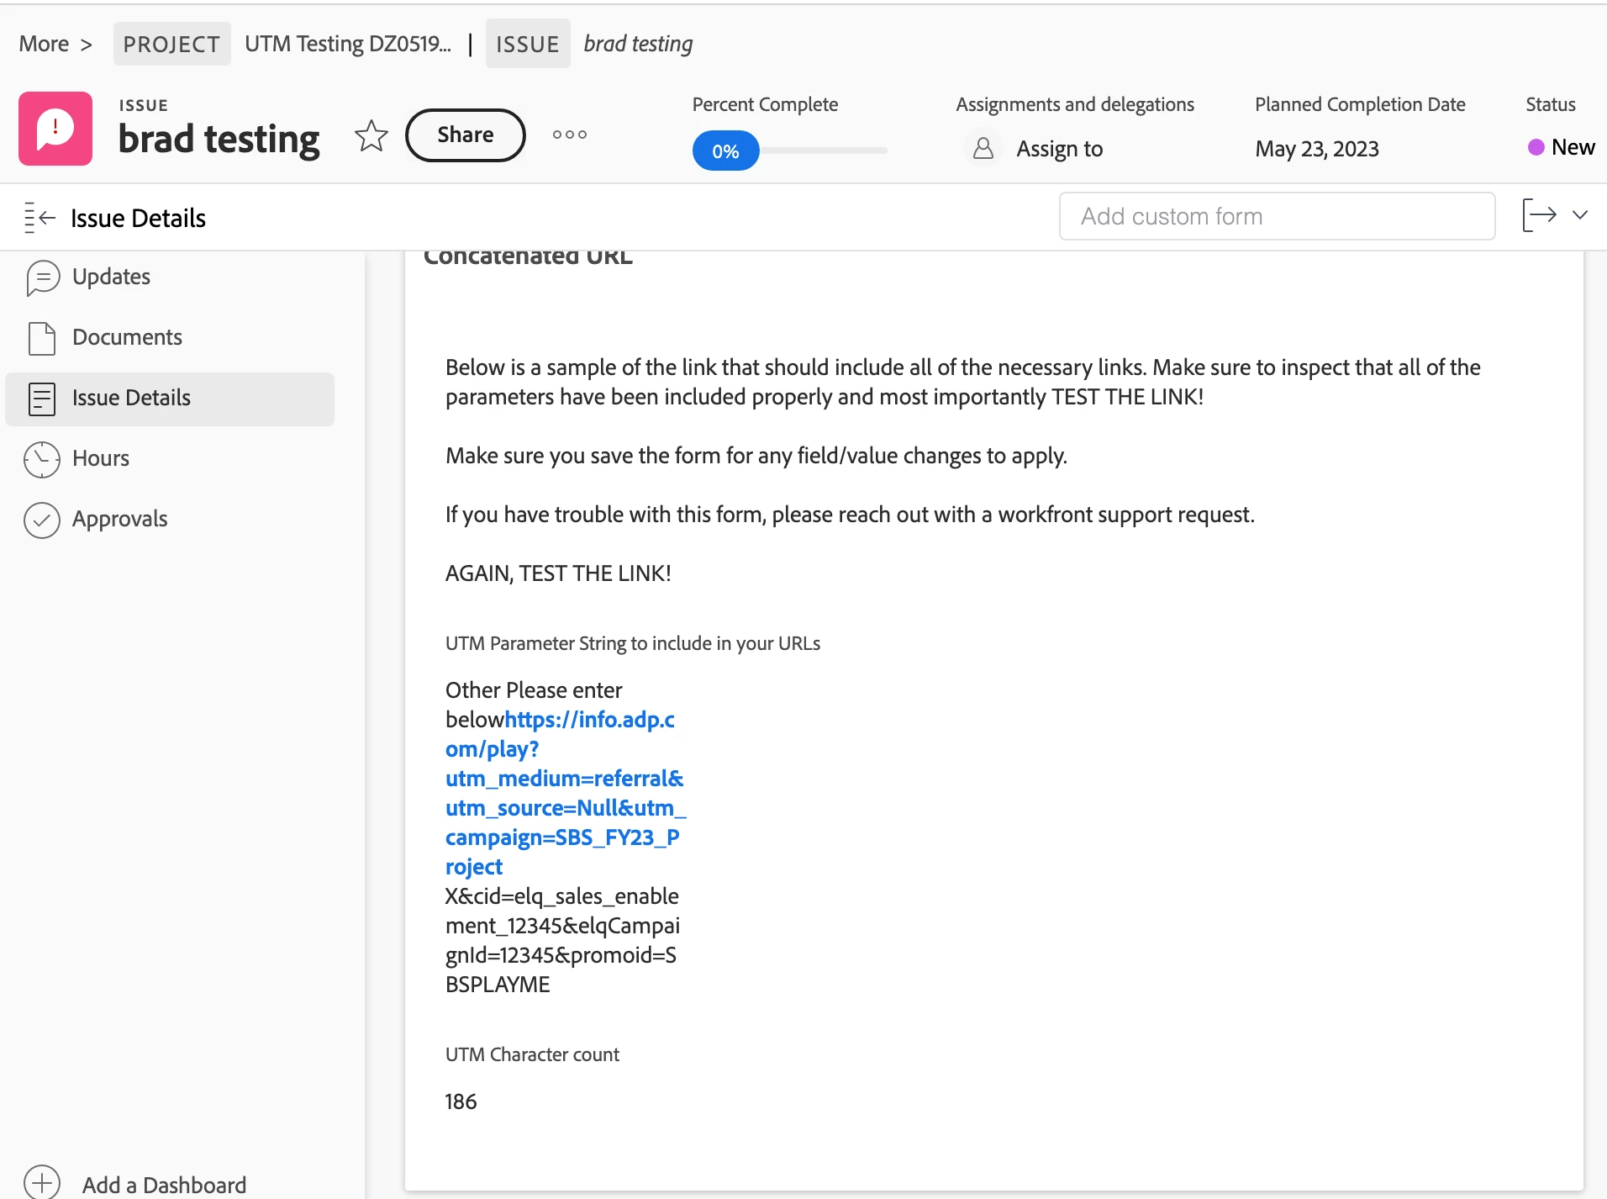
Task: Collapse the Issue Details left panel icon
Action: coord(40,218)
